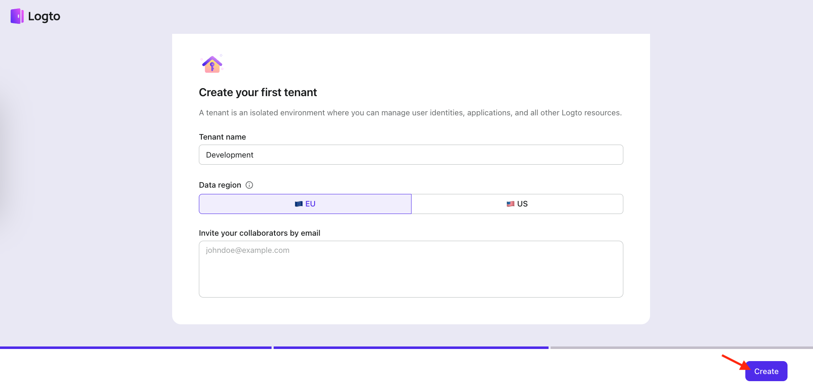The width and height of the screenshot is (813, 387).
Task: Click the 'Create your first tenant' heading
Action: pos(258,92)
